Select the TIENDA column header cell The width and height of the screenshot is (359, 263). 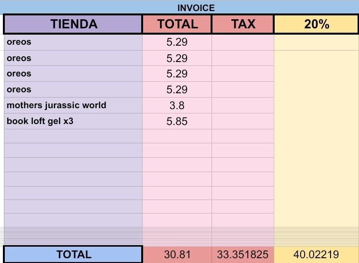(73, 24)
